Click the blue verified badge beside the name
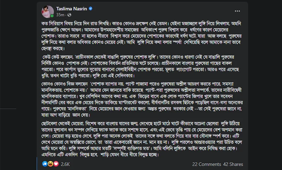 point(91,8)
